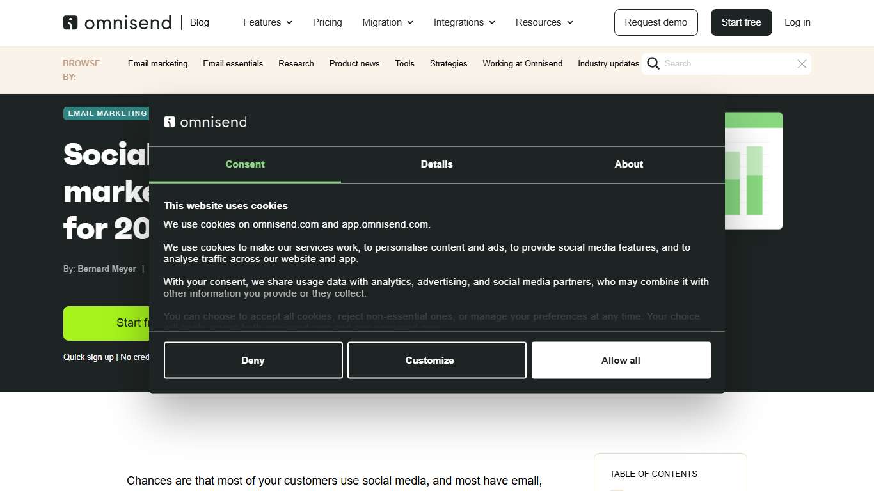
Task: Clear search with the X icon
Action: pos(801,64)
